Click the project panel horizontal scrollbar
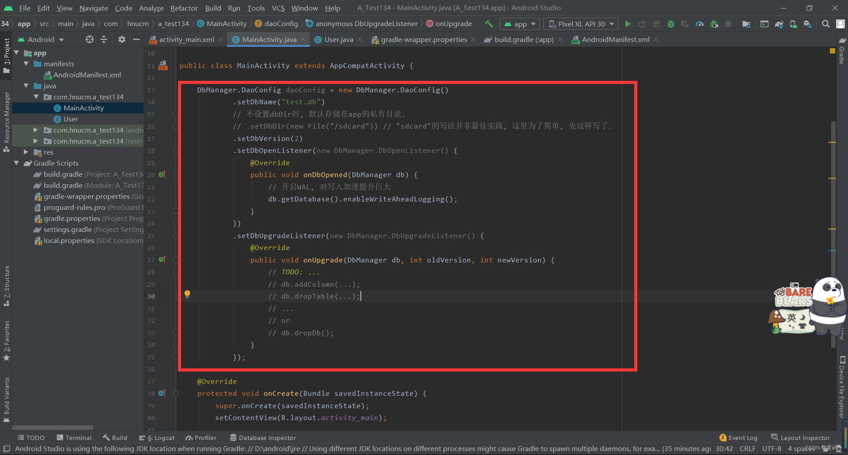848x455 pixels. (x=53, y=428)
